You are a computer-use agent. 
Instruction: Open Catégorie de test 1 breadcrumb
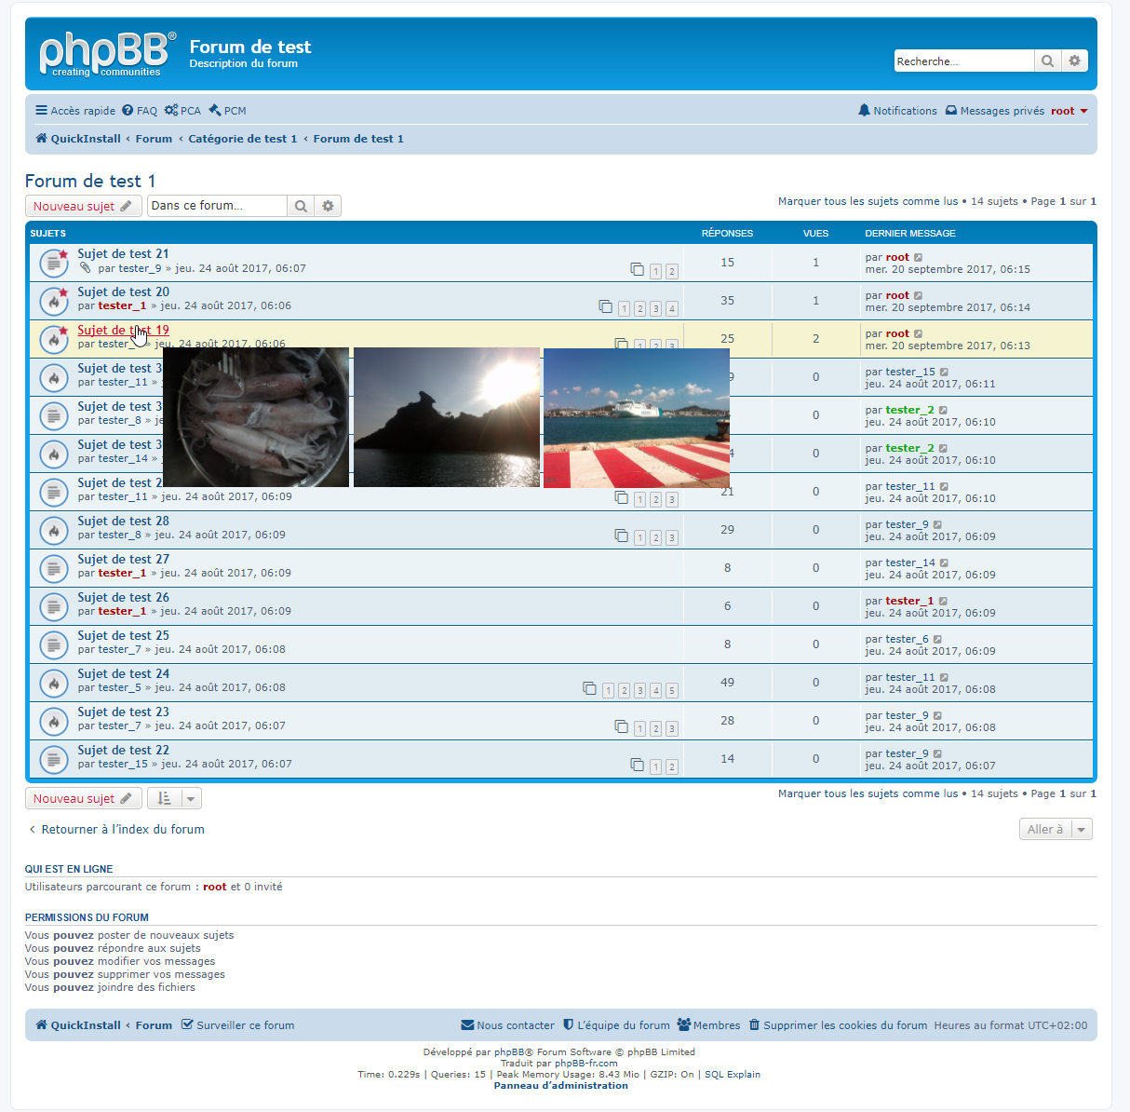click(243, 139)
